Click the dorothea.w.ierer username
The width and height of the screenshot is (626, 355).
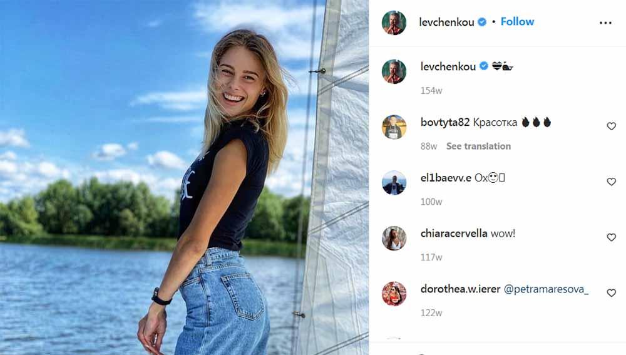460,291
